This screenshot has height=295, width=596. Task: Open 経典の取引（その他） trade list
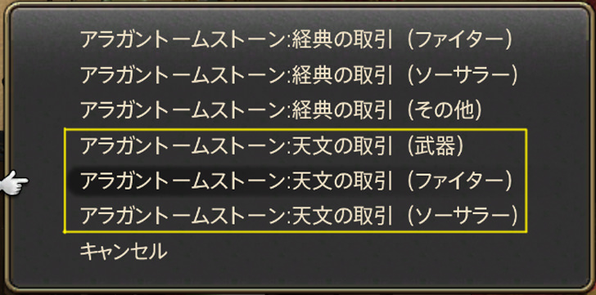(282, 110)
